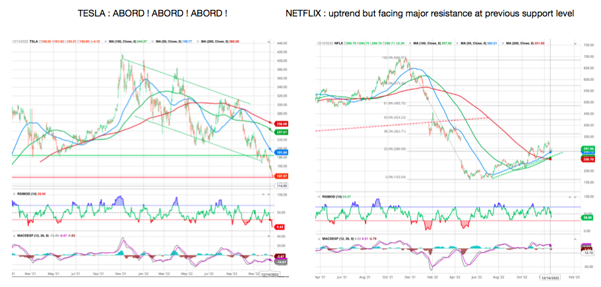
Task: Close the RSIMOD (14) panel on Tesla chart
Action: pos(14,194)
